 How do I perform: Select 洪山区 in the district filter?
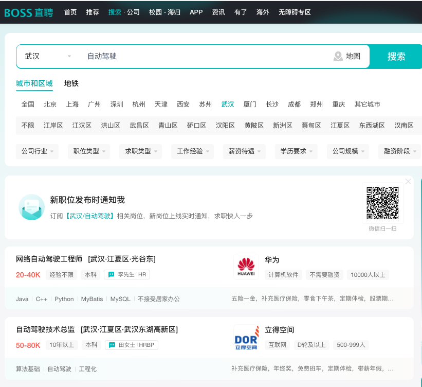(x=111, y=126)
